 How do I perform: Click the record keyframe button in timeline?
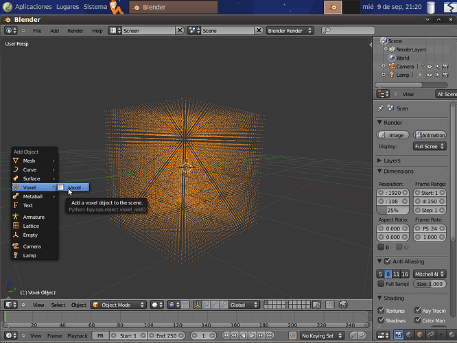292,335
